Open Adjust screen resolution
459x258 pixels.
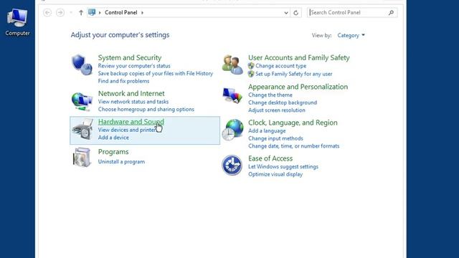coord(277,110)
